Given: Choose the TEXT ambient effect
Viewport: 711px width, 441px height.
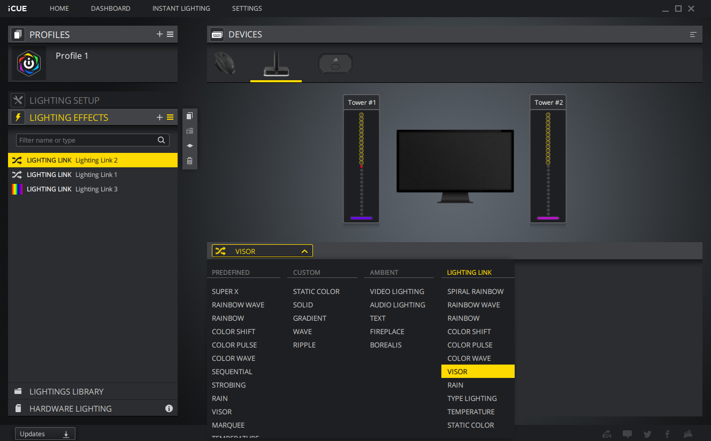Looking at the screenshot, I should pyautogui.click(x=378, y=318).
